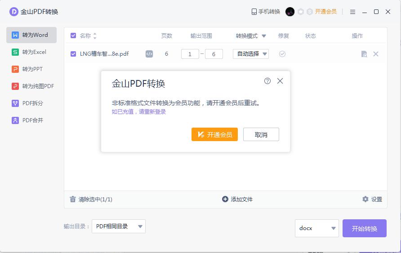
Task: Click the 输出范围 column header
Action: coord(201,36)
